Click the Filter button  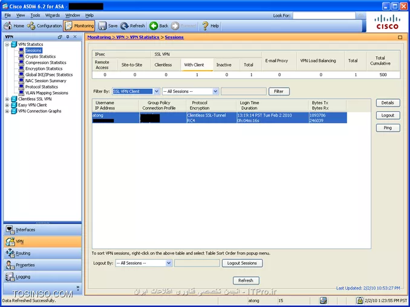coord(279,91)
